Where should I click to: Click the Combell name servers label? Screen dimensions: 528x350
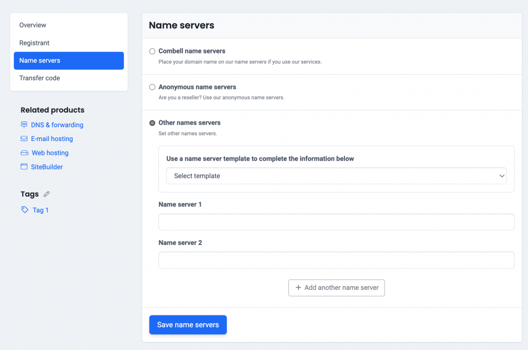tap(192, 51)
